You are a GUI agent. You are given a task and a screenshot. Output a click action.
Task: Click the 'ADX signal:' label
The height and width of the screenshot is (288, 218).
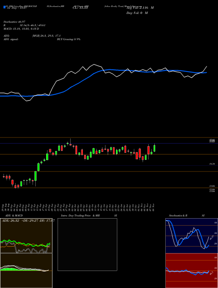point(11,39)
